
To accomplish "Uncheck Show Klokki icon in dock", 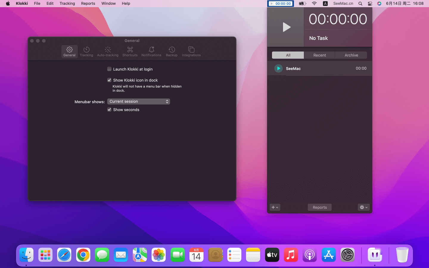I will 109,80.
